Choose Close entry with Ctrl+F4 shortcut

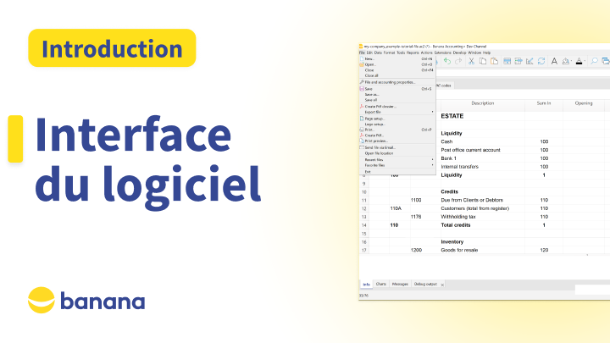click(x=396, y=70)
